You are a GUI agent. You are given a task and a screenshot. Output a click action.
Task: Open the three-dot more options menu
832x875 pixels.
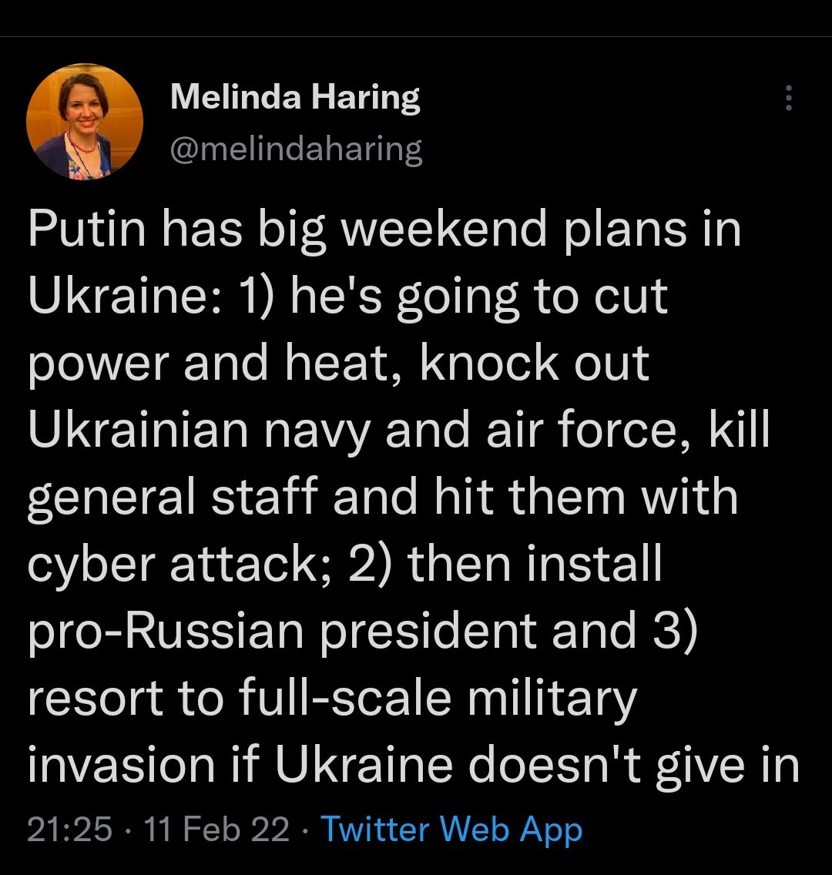pyautogui.click(x=787, y=99)
